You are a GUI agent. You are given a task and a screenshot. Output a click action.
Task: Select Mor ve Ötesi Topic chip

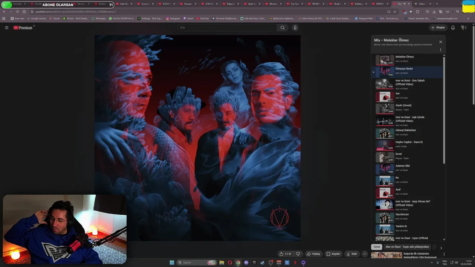click(407, 247)
